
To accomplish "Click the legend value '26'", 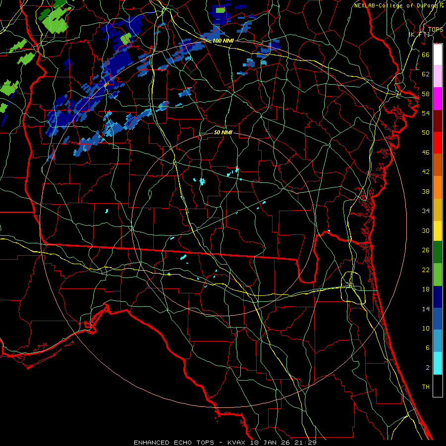I will pyautogui.click(x=426, y=250).
